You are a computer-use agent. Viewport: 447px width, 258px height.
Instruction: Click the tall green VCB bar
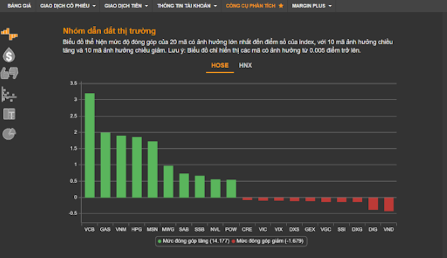point(89,146)
